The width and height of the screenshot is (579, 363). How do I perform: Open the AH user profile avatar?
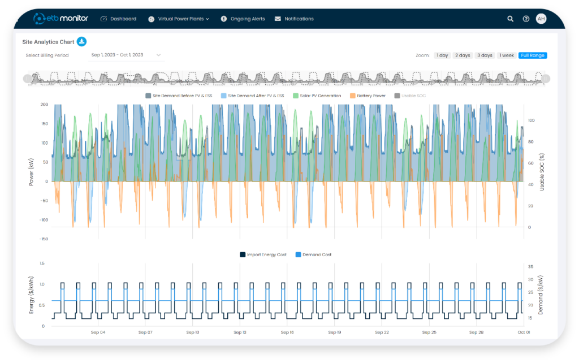541,19
